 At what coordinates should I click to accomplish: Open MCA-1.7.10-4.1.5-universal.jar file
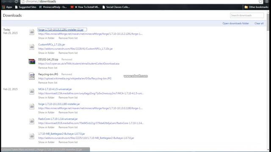pyautogui.click(x=55, y=89)
